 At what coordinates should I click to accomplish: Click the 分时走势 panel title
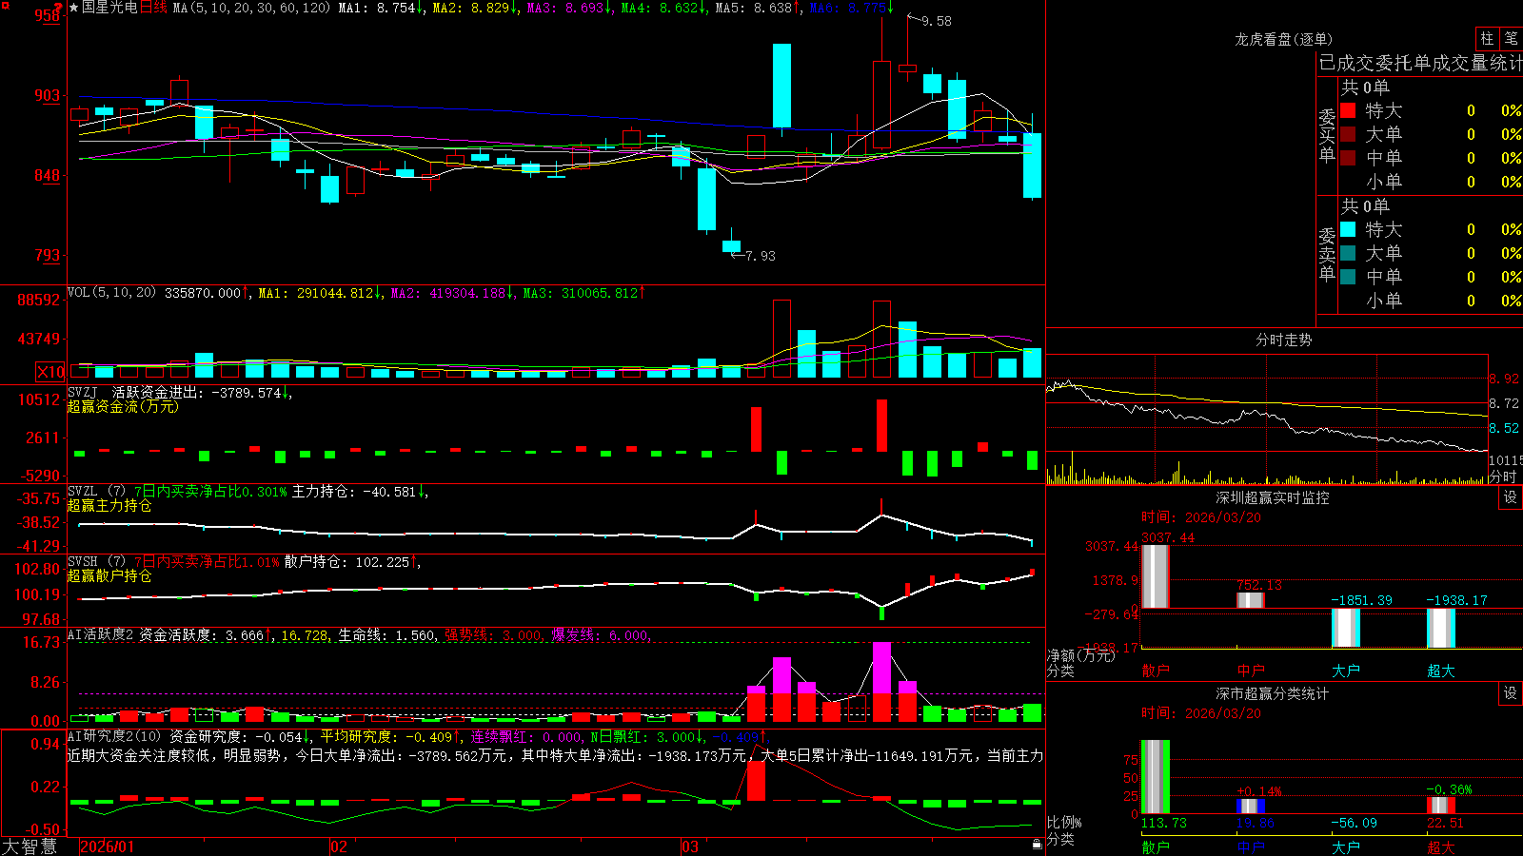click(x=1283, y=340)
